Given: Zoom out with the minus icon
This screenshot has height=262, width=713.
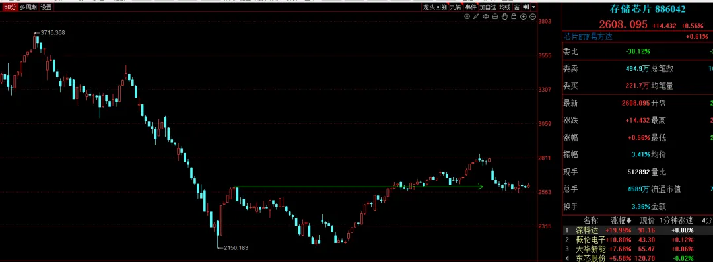Looking at the screenshot, I should (533, 16).
